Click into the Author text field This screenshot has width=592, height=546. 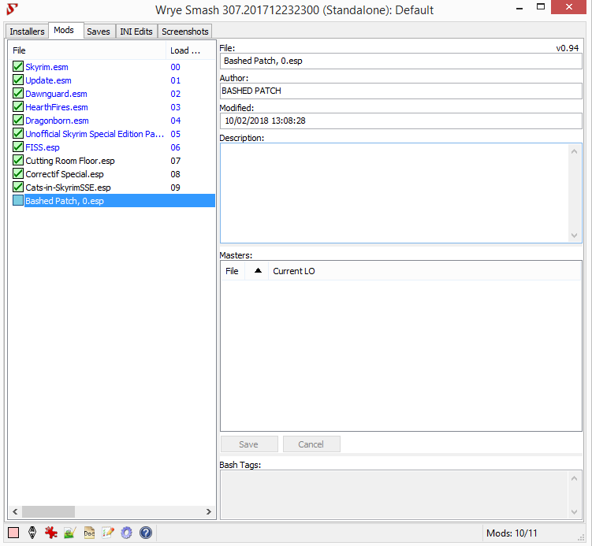coord(400,91)
